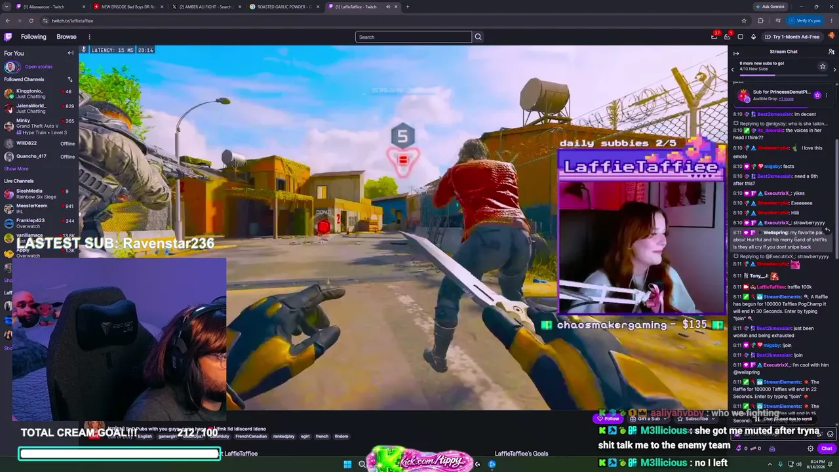
Task: Click the star icon beside New Subs goal
Action: [x=823, y=66]
